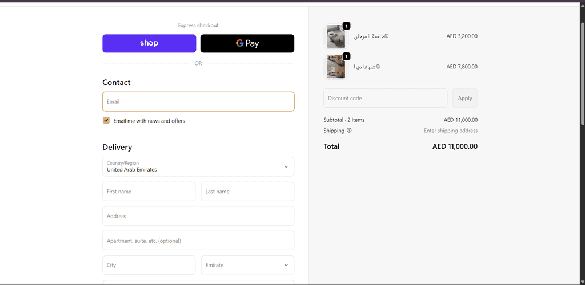Screen dimensions: 585x285
Task: Pay with the Google Pay button
Action: click(247, 43)
